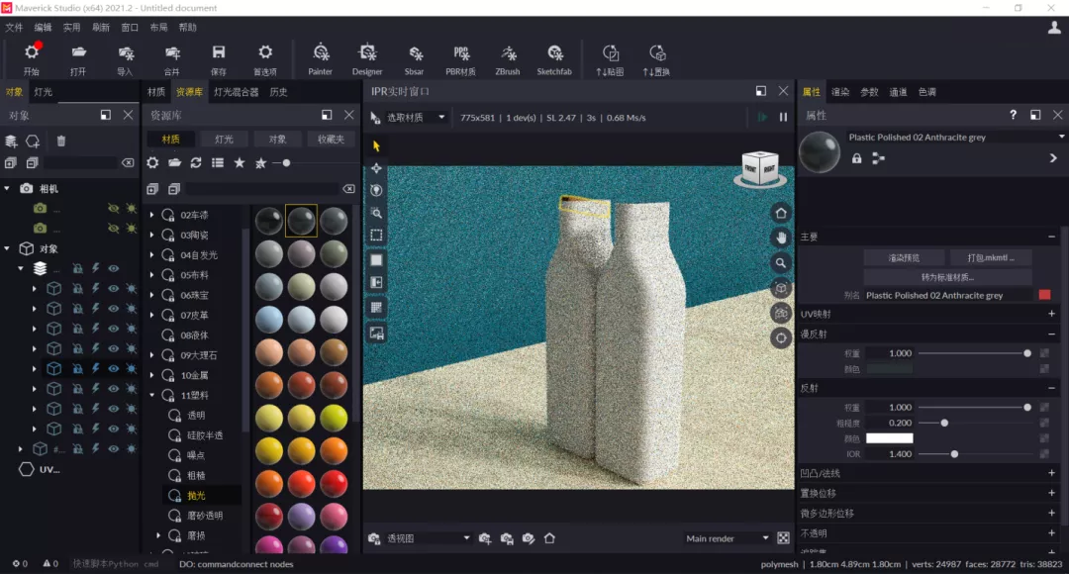Switch to the 渲染 tab in right panel
Screen dimensions: 1069x574
(x=840, y=92)
